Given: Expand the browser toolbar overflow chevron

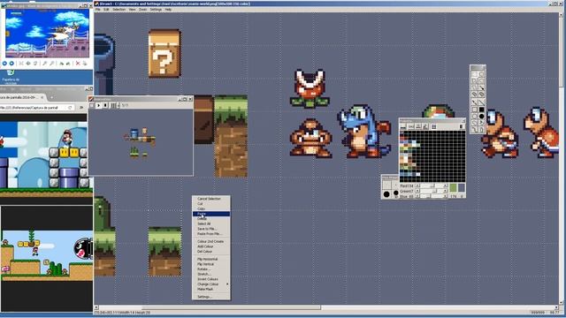Looking at the screenshot, I should (x=81, y=108).
